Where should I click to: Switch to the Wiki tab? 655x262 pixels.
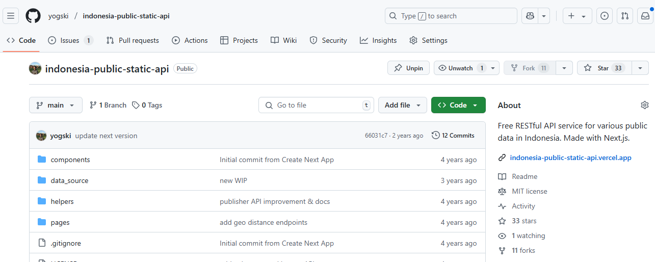pyautogui.click(x=283, y=40)
